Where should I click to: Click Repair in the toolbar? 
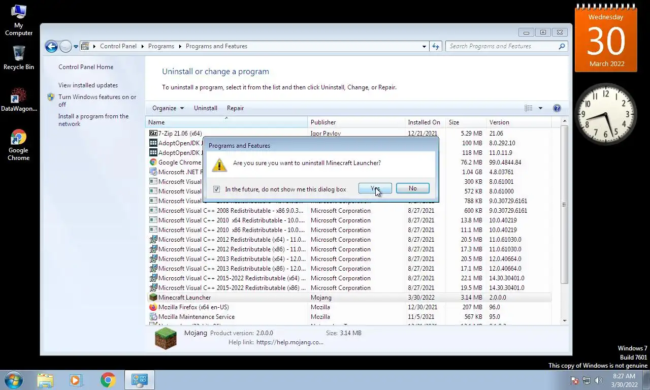[235, 108]
